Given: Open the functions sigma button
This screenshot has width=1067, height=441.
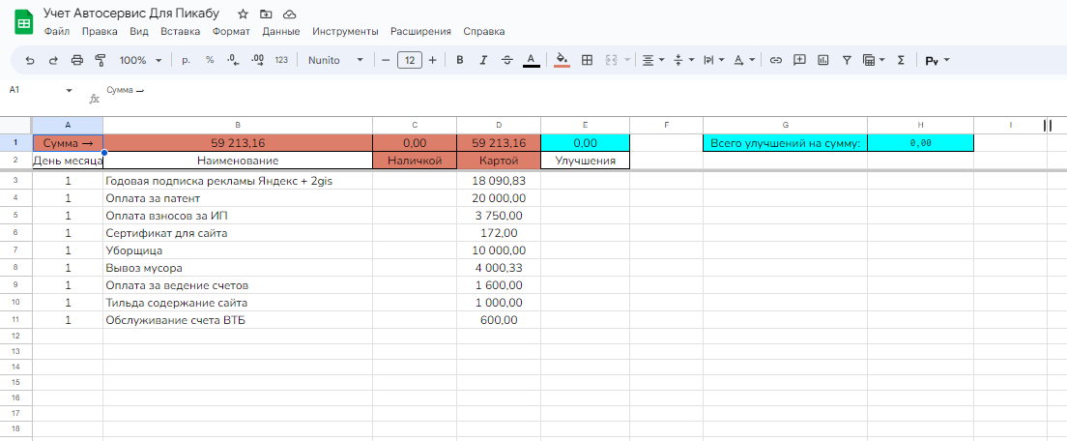Looking at the screenshot, I should point(901,60).
